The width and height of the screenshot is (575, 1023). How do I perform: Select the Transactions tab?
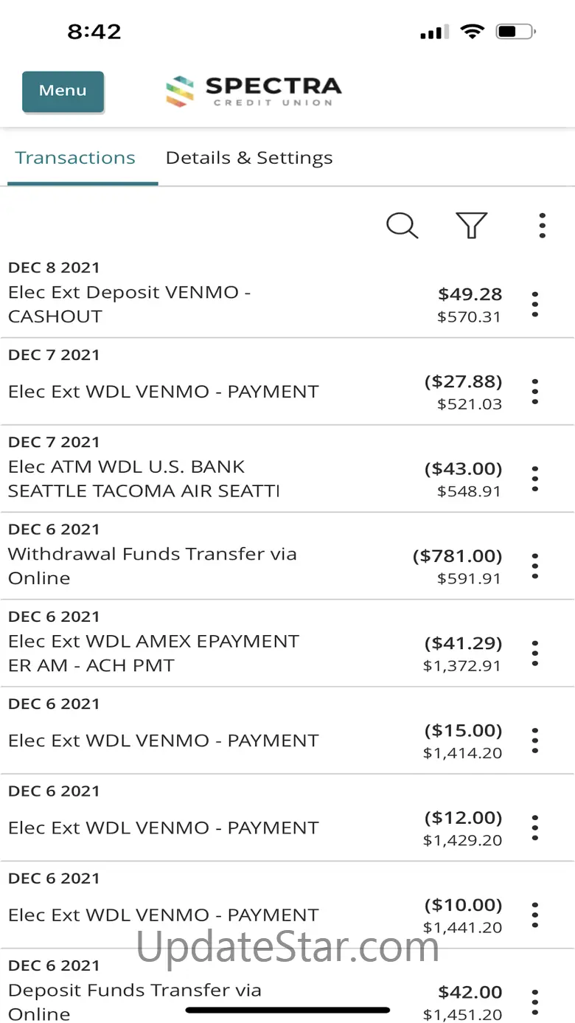tap(75, 158)
